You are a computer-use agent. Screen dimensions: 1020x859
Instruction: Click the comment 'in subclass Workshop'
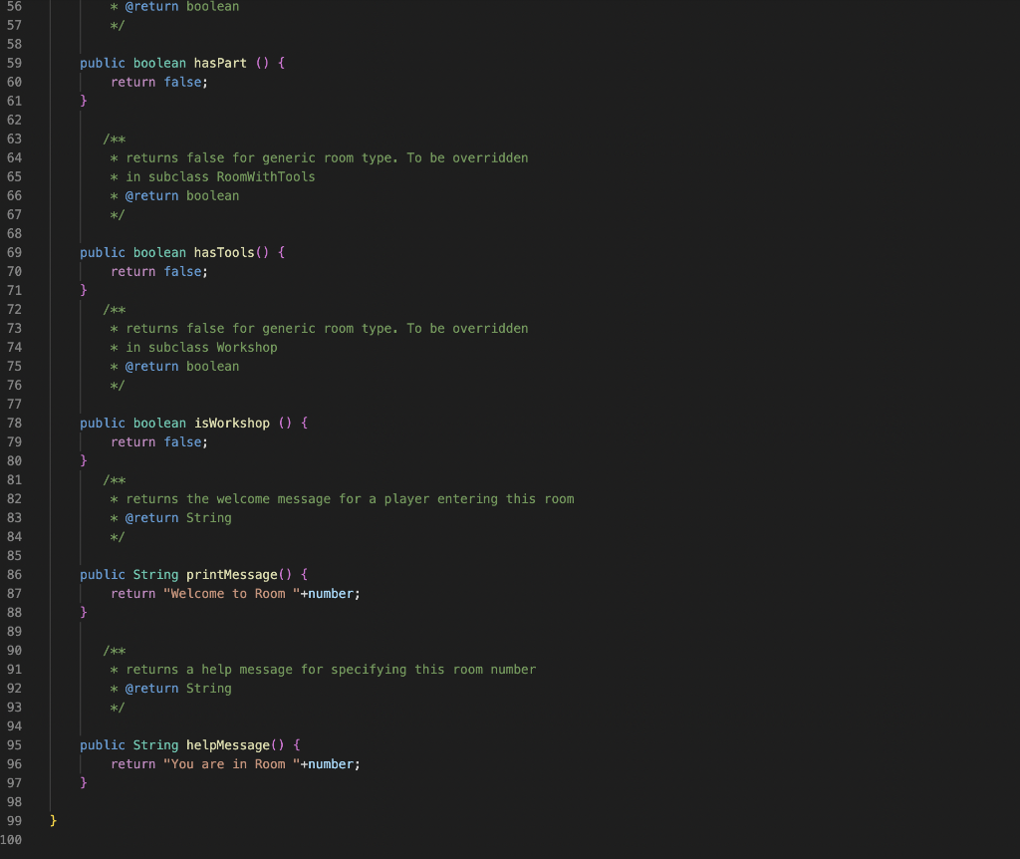pos(194,348)
